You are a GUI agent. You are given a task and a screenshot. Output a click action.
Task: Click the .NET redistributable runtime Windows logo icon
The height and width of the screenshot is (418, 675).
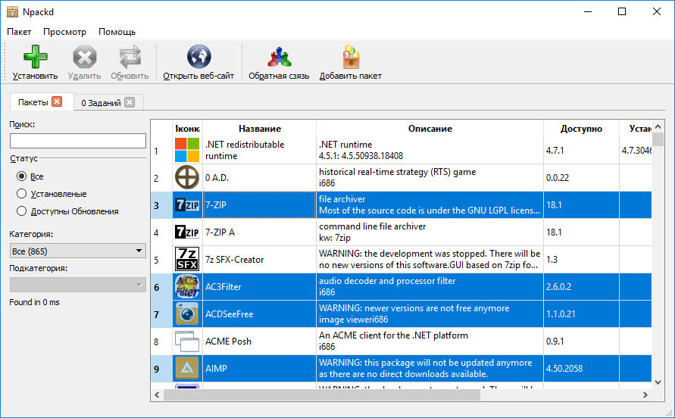187,150
